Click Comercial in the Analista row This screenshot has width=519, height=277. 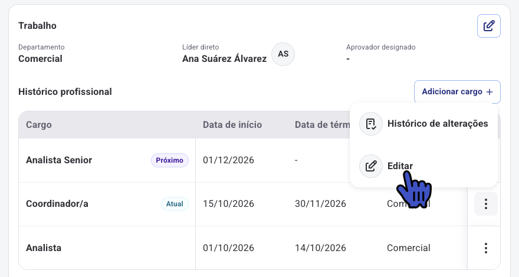pos(409,248)
